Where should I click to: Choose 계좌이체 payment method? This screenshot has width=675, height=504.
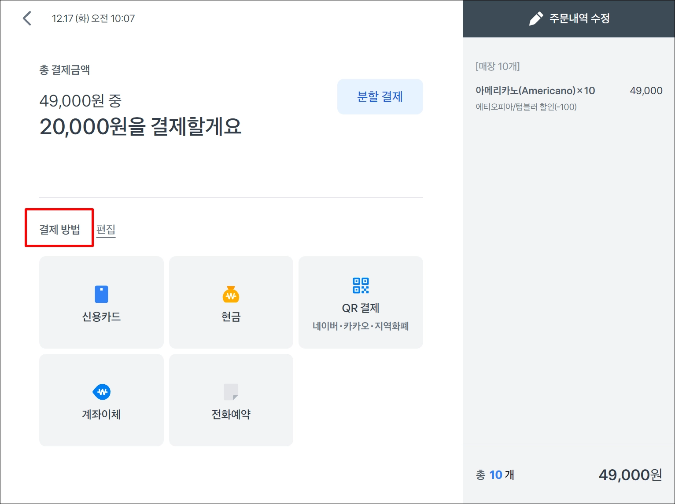[101, 400]
